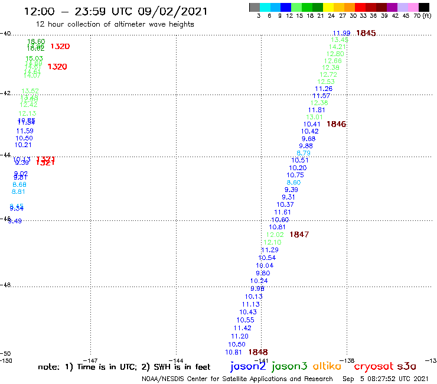Image resolution: width=437 pixels, height=384 pixels.
Task: Click the wave height value 11.26
Action: [x=324, y=89]
